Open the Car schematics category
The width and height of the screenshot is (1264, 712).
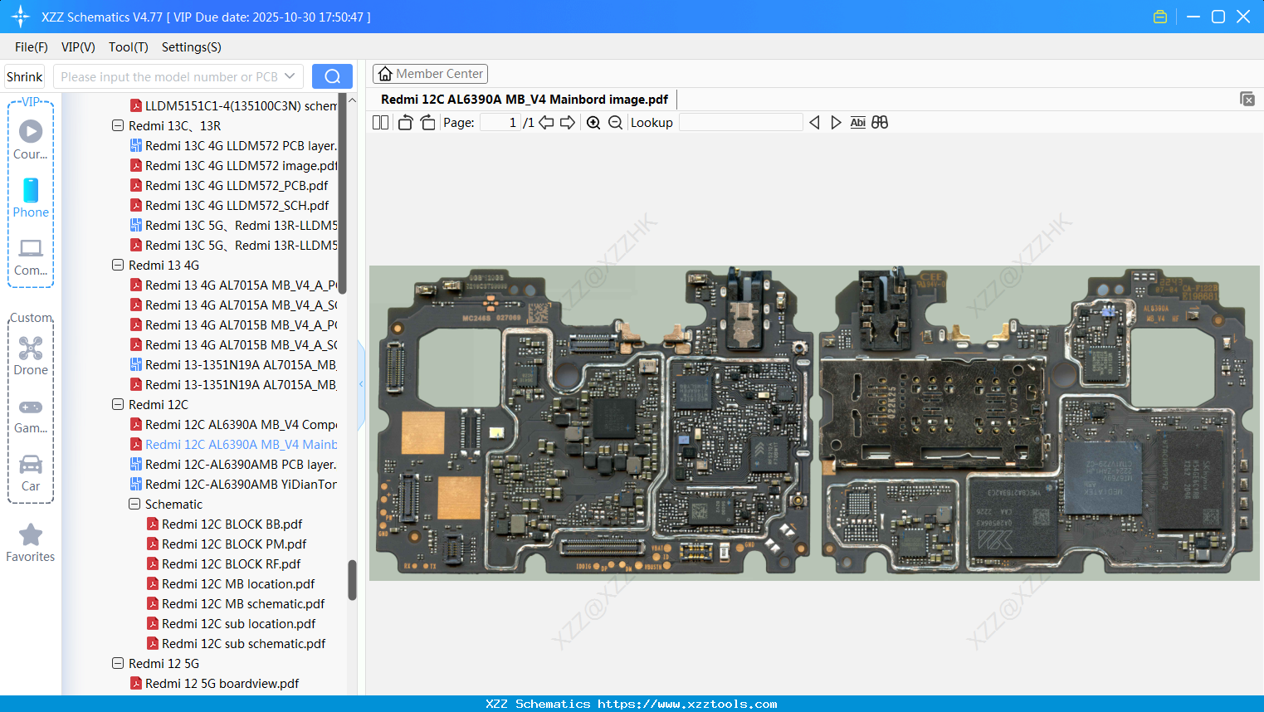coord(30,473)
